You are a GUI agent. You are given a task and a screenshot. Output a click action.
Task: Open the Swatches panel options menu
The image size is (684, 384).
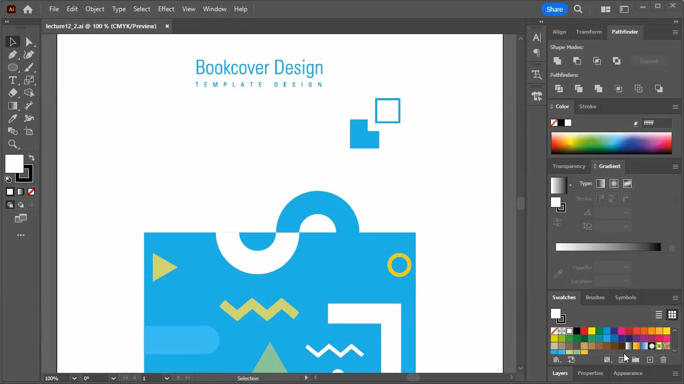pos(675,298)
